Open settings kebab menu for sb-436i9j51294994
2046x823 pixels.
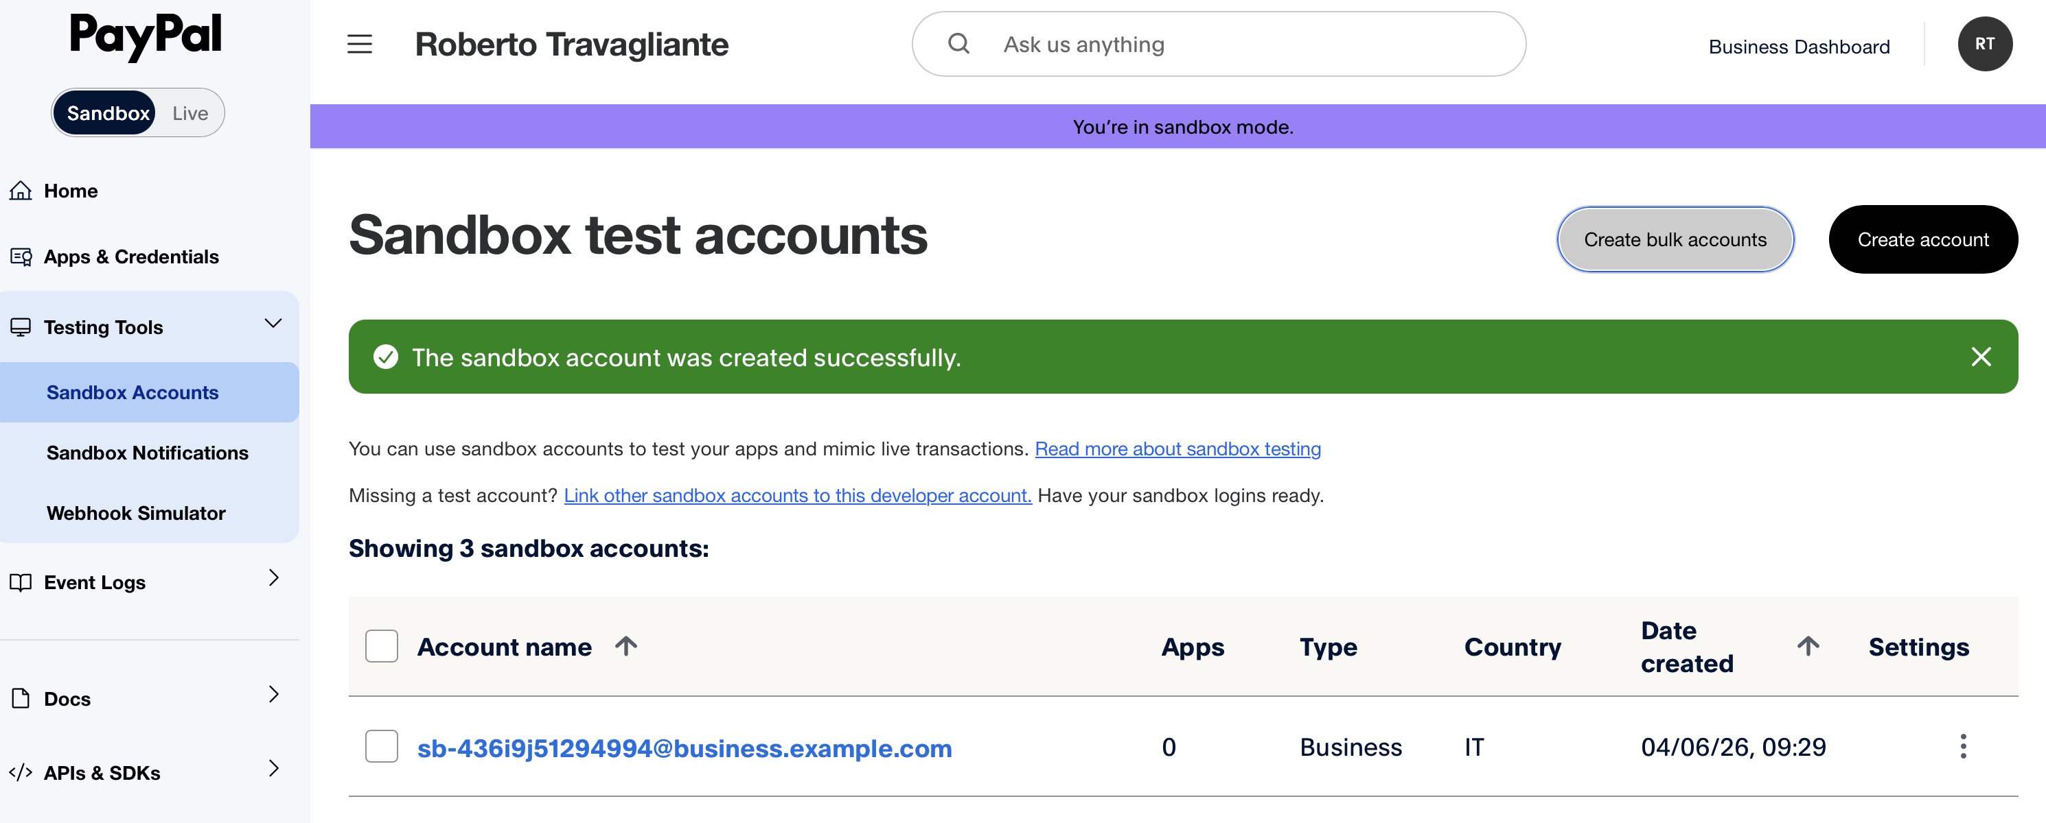[1963, 747]
